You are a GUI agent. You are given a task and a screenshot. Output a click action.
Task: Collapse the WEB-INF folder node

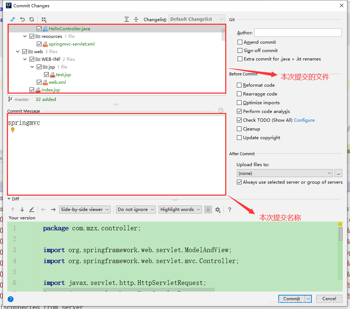tap(25, 59)
